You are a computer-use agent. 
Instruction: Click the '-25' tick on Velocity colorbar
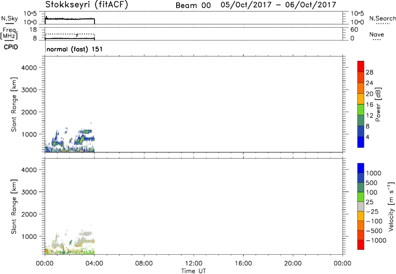[x=372, y=212]
